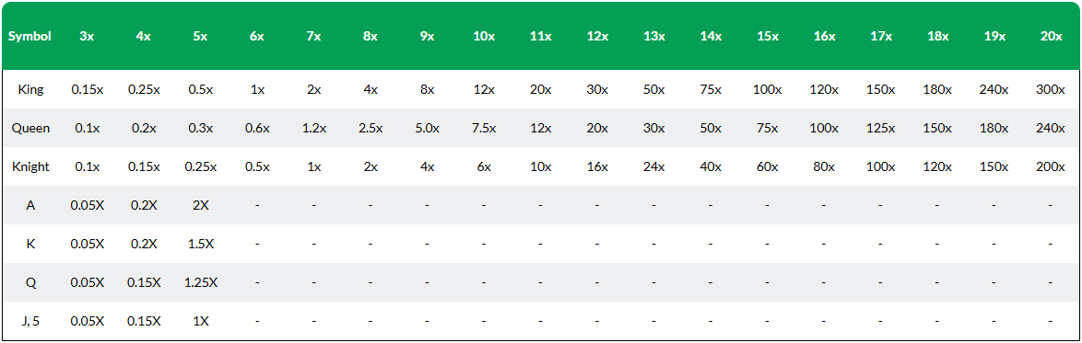Select K symbol 5x value 1.5X
Viewport: 1082px width, 343px height.
click(200, 244)
